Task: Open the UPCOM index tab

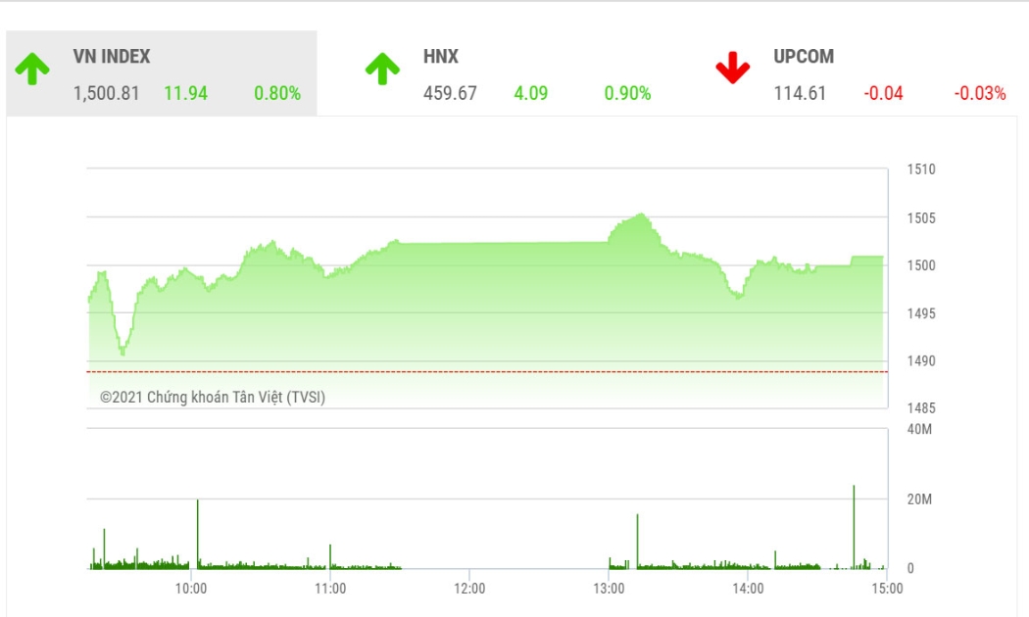Action: pyautogui.click(x=861, y=73)
